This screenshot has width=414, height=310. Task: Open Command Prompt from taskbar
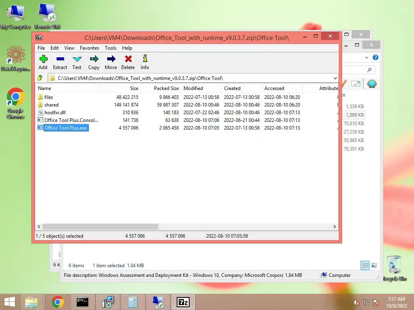[x=82, y=302]
